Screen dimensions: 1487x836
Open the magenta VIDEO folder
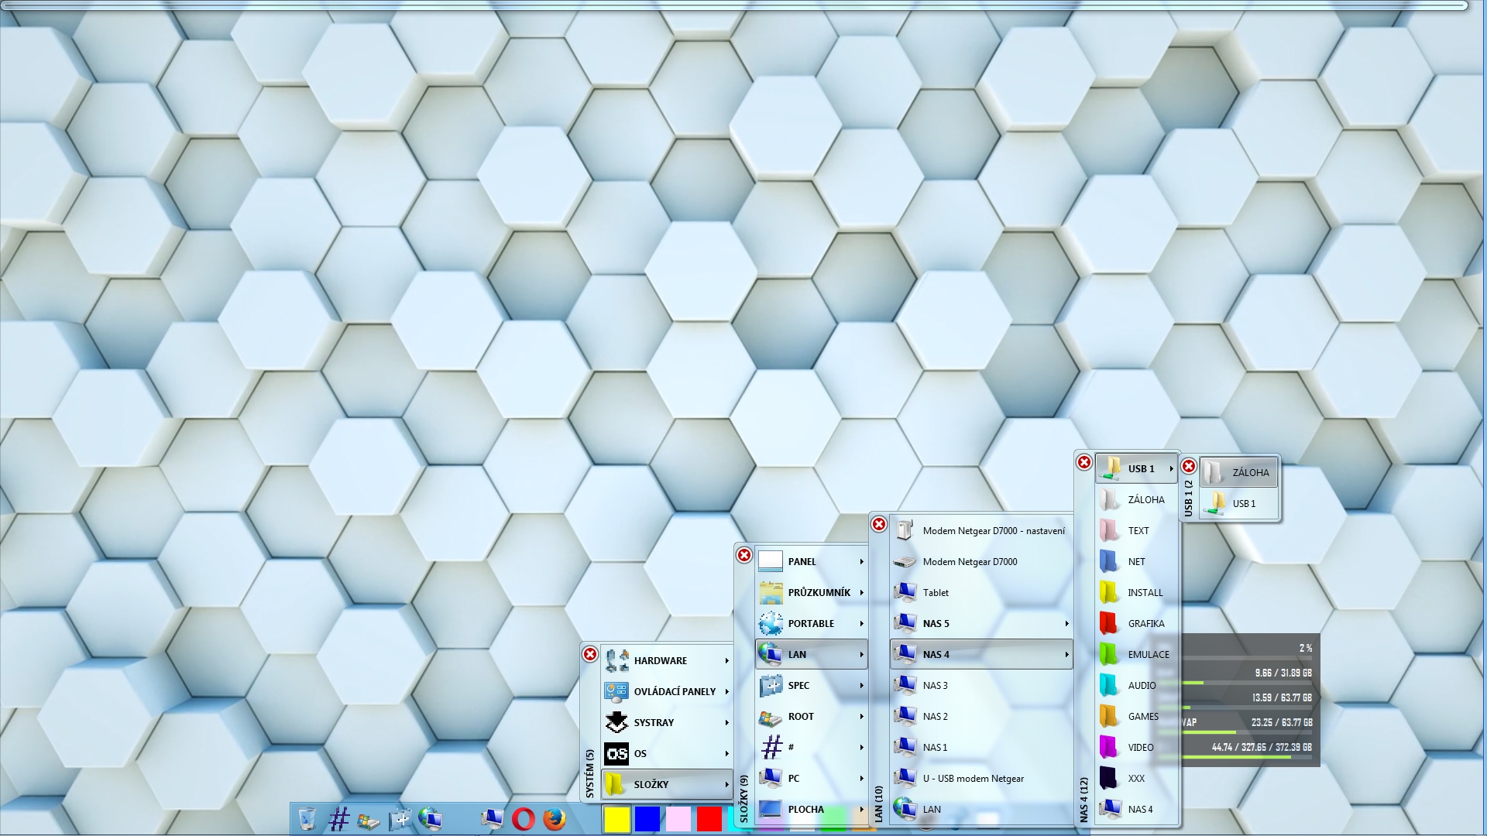(x=1136, y=747)
